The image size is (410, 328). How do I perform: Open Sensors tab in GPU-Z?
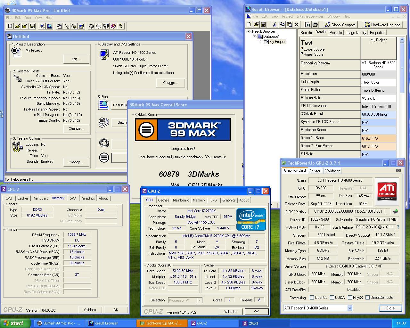(x=316, y=171)
